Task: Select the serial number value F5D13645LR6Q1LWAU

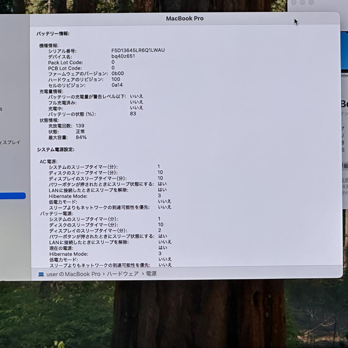Action: 138,50
